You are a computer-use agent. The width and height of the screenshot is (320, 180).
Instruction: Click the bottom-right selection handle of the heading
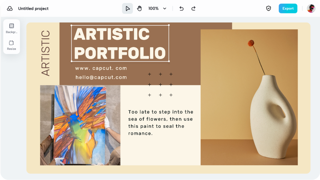pyautogui.click(x=169, y=61)
